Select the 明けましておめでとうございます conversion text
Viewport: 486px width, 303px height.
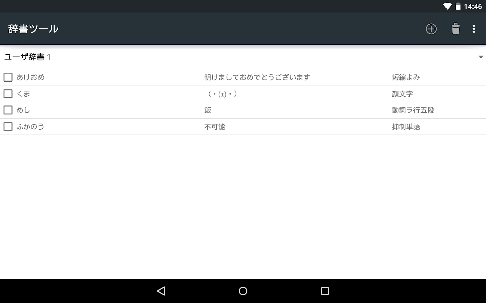click(x=256, y=77)
